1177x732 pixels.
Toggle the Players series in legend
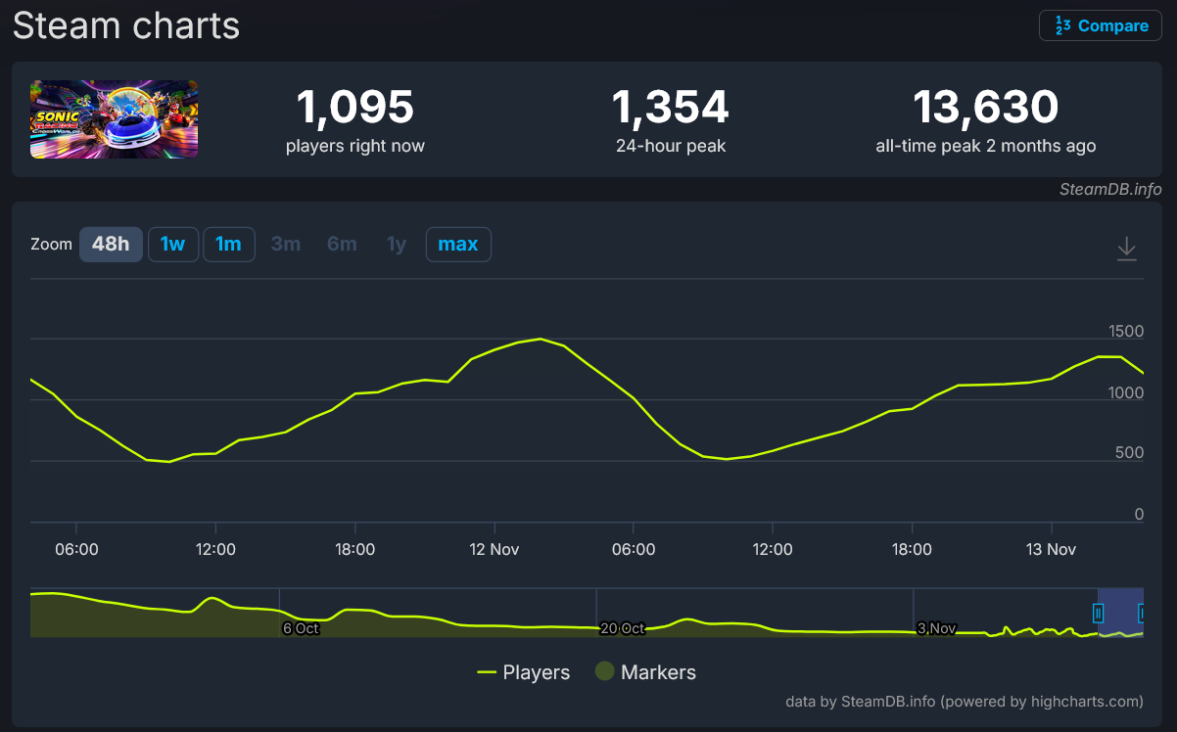pyautogui.click(x=524, y=672)
